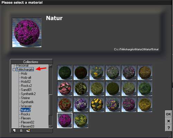Click the collections list scroll down arrow

tap(51, 126)
